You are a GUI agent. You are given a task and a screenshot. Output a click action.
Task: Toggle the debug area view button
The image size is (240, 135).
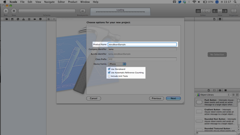(220, 11)
